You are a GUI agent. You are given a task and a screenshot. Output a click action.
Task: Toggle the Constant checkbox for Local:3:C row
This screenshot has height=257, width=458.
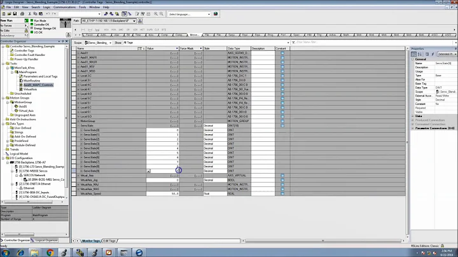[282, 76]
